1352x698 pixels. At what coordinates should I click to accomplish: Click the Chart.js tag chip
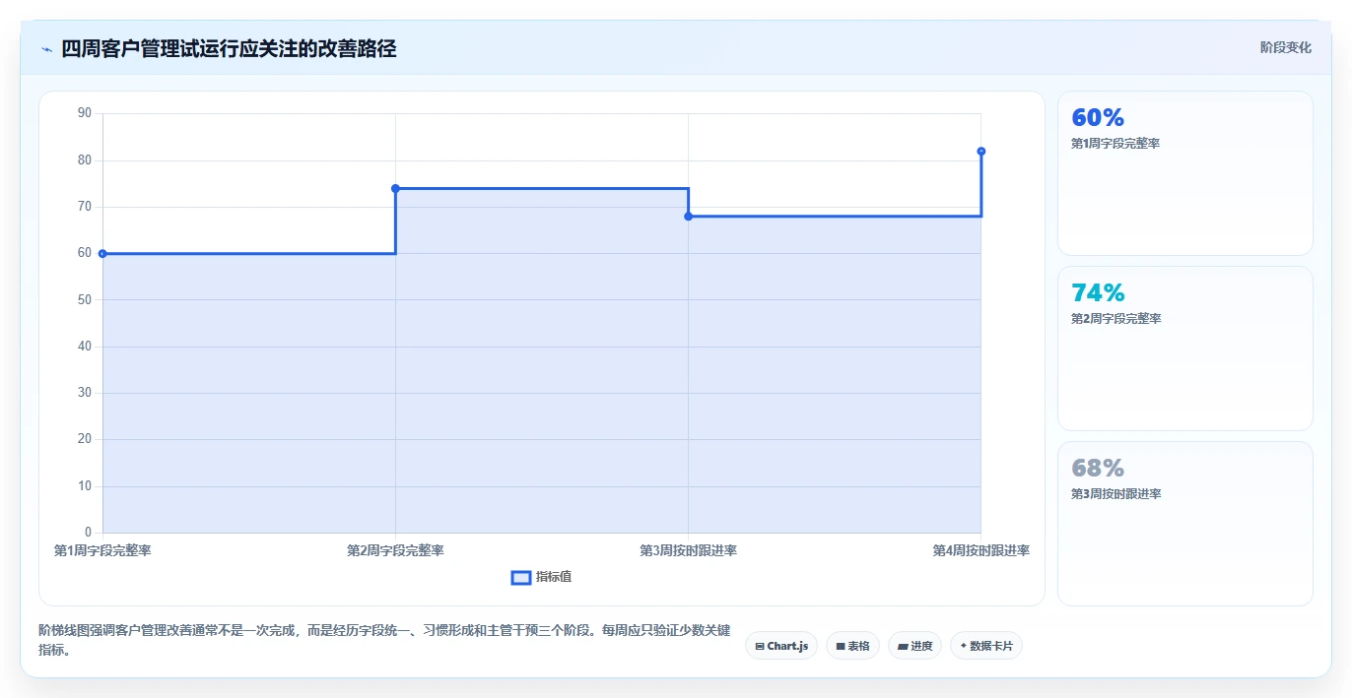tap(781, 646)
